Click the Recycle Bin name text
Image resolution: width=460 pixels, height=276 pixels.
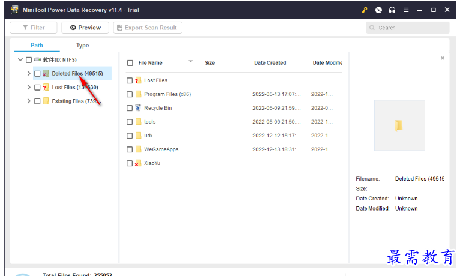tap(158, 108)
